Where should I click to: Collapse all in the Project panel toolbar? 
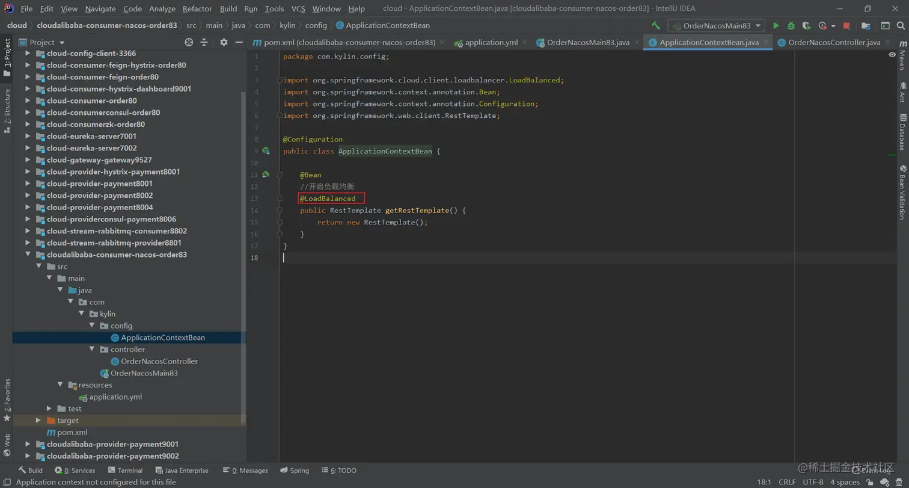click(204, 42)
